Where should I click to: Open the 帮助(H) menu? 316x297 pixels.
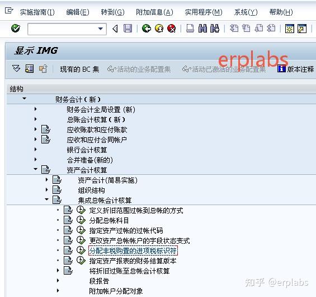pos(281,12)
